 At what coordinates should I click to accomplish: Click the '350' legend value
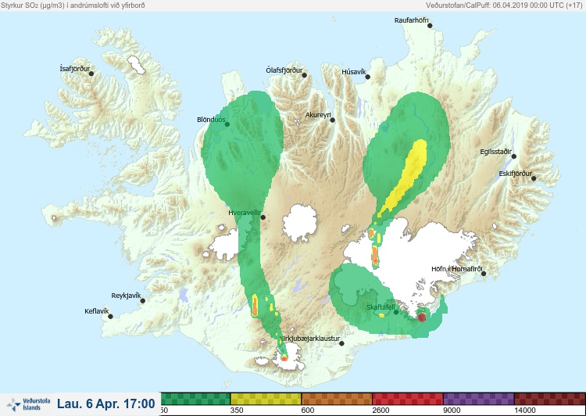tap(237, 411)
